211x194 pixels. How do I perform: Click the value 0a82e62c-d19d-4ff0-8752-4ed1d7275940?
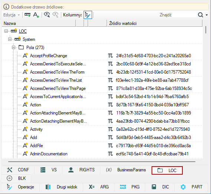(x=153, y=129)
